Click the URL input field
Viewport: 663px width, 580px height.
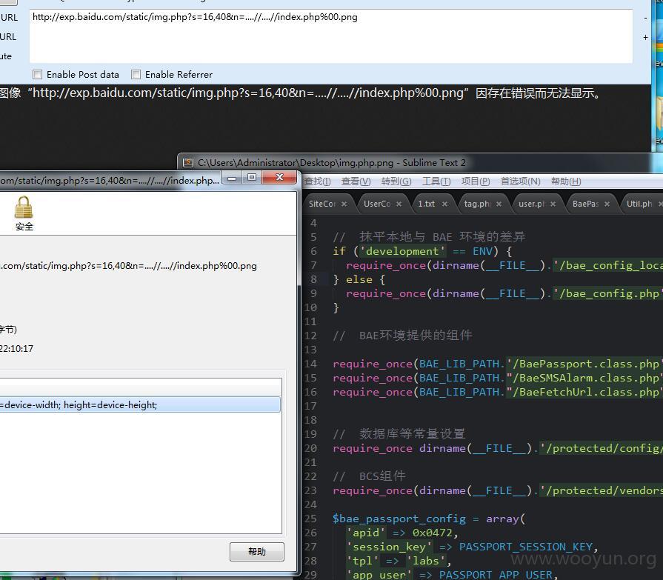(x=331, y=36)
